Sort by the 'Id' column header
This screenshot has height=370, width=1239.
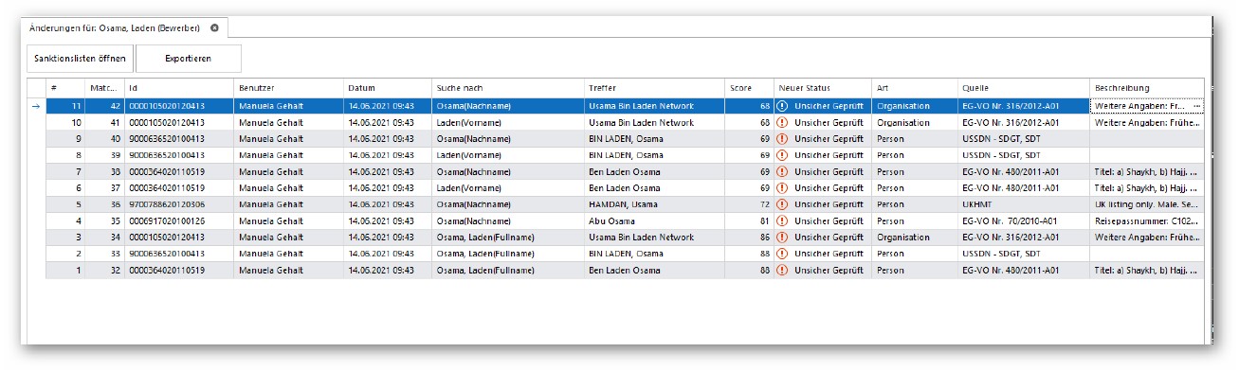(178, 88)
